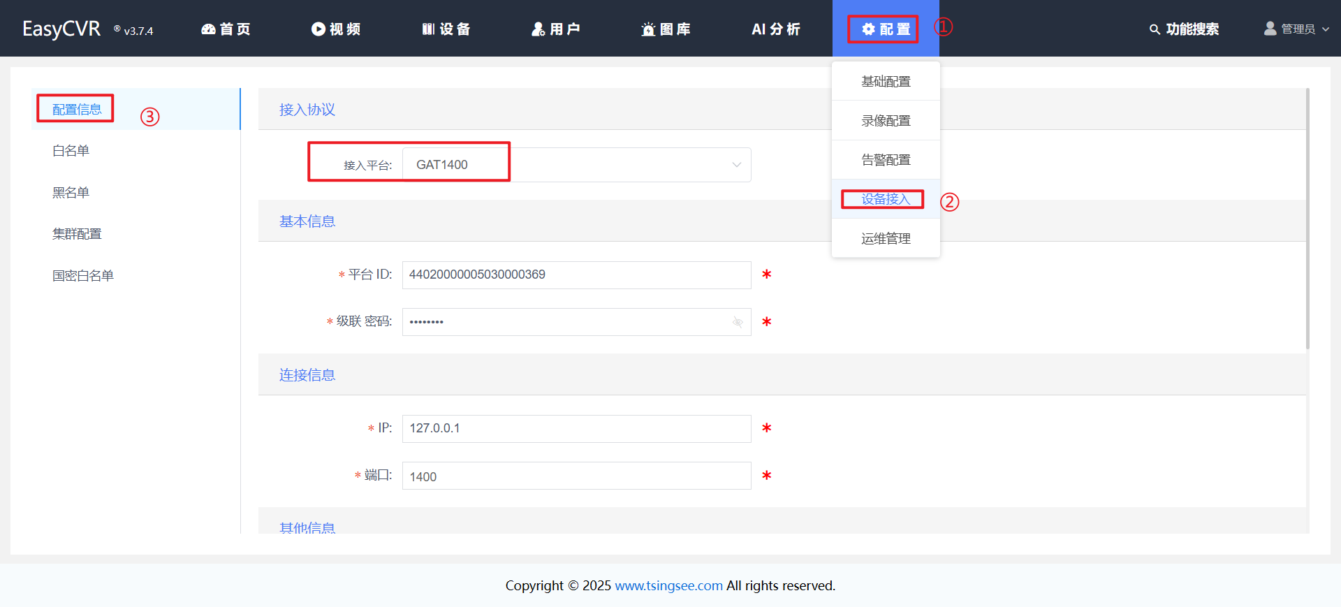Click into the 平台 ID input field
This screenshot has height=607, width=1341.
pos(576,275)
